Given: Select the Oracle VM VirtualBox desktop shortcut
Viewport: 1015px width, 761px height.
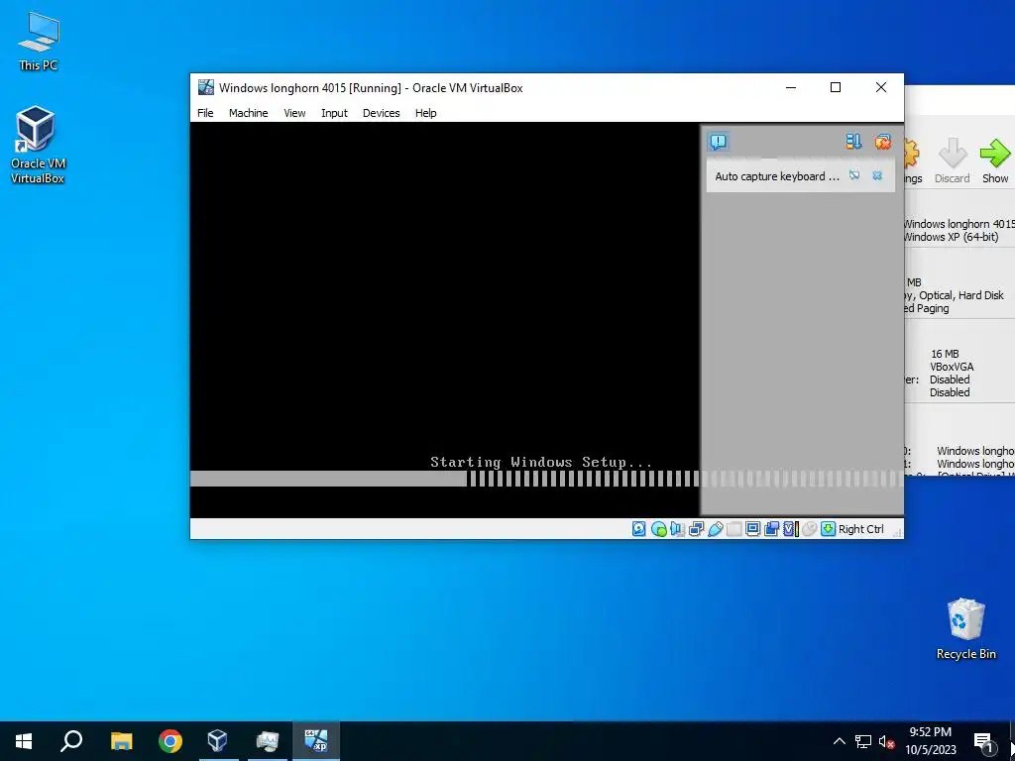Looking at the screenshot, I should click(x=39, y=145).
